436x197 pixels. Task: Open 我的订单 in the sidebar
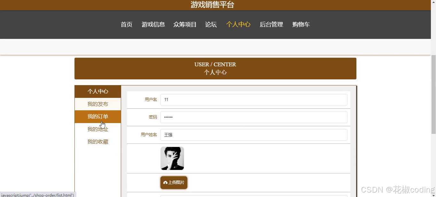(98, 117)
